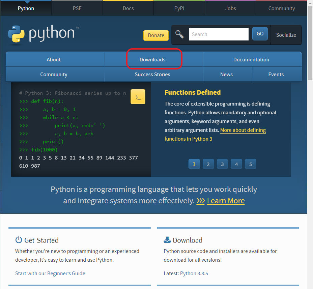313x289 pixels.
Task: Click the GO search button
Action: coord(260,34)
